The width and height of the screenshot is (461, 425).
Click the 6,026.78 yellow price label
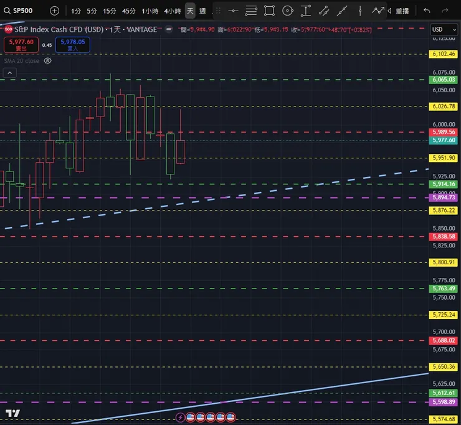coord(444,106)
